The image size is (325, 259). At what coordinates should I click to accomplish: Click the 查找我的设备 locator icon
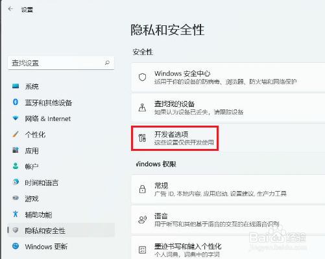pyautogui.click(x=142, y=107)
